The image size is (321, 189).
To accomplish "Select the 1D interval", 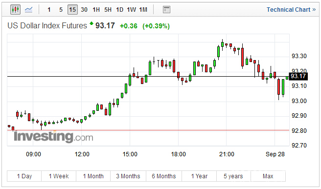I will (x=119, y=10).
